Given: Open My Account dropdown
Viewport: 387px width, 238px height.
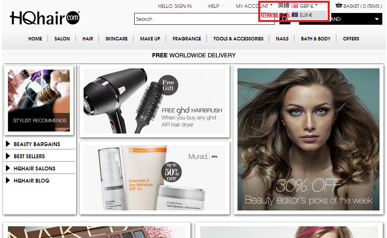Looking at the screenshot, I should click(x=254, y=6).
